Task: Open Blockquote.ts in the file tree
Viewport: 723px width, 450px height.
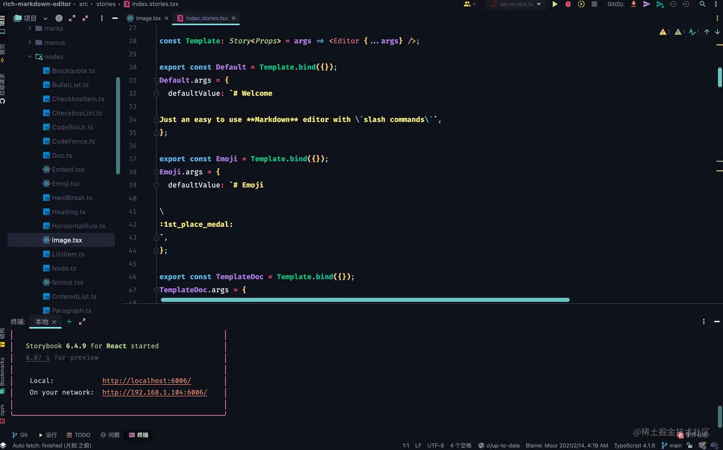Action: pyautogui.click(x=69, y=71)
